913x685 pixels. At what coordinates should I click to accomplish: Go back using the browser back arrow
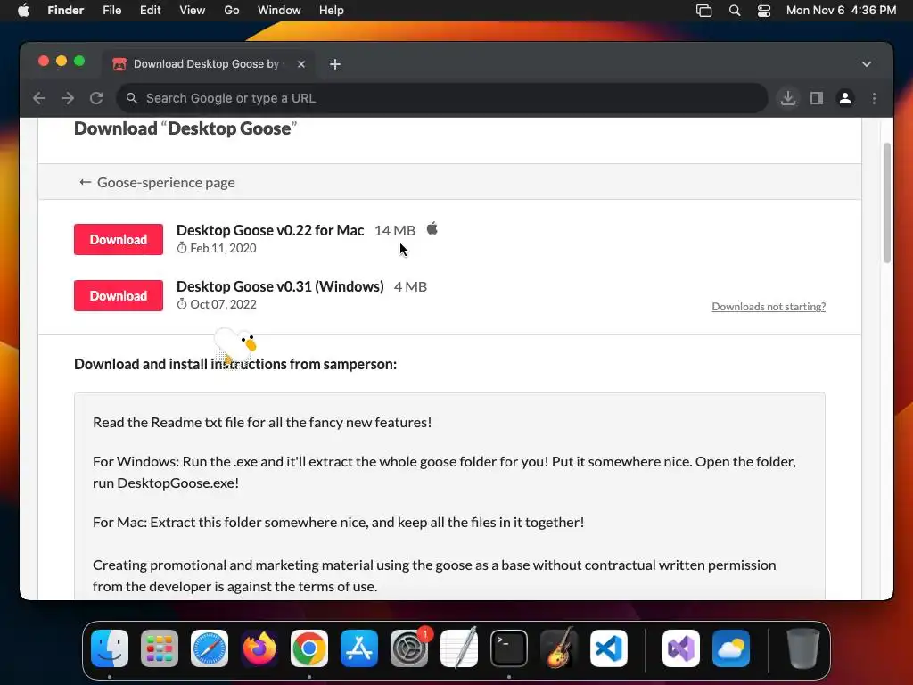tap(39, 98)
